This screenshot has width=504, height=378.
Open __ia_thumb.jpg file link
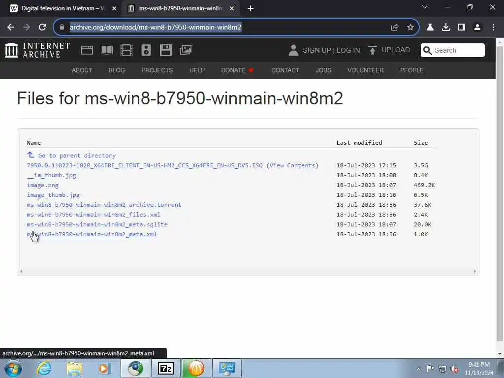coord(51,175)
